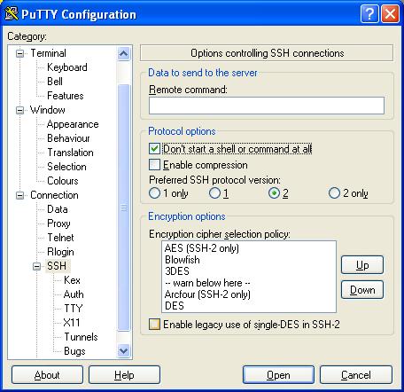Open the Auth category
Screen dimensions: 404x392
74,294
